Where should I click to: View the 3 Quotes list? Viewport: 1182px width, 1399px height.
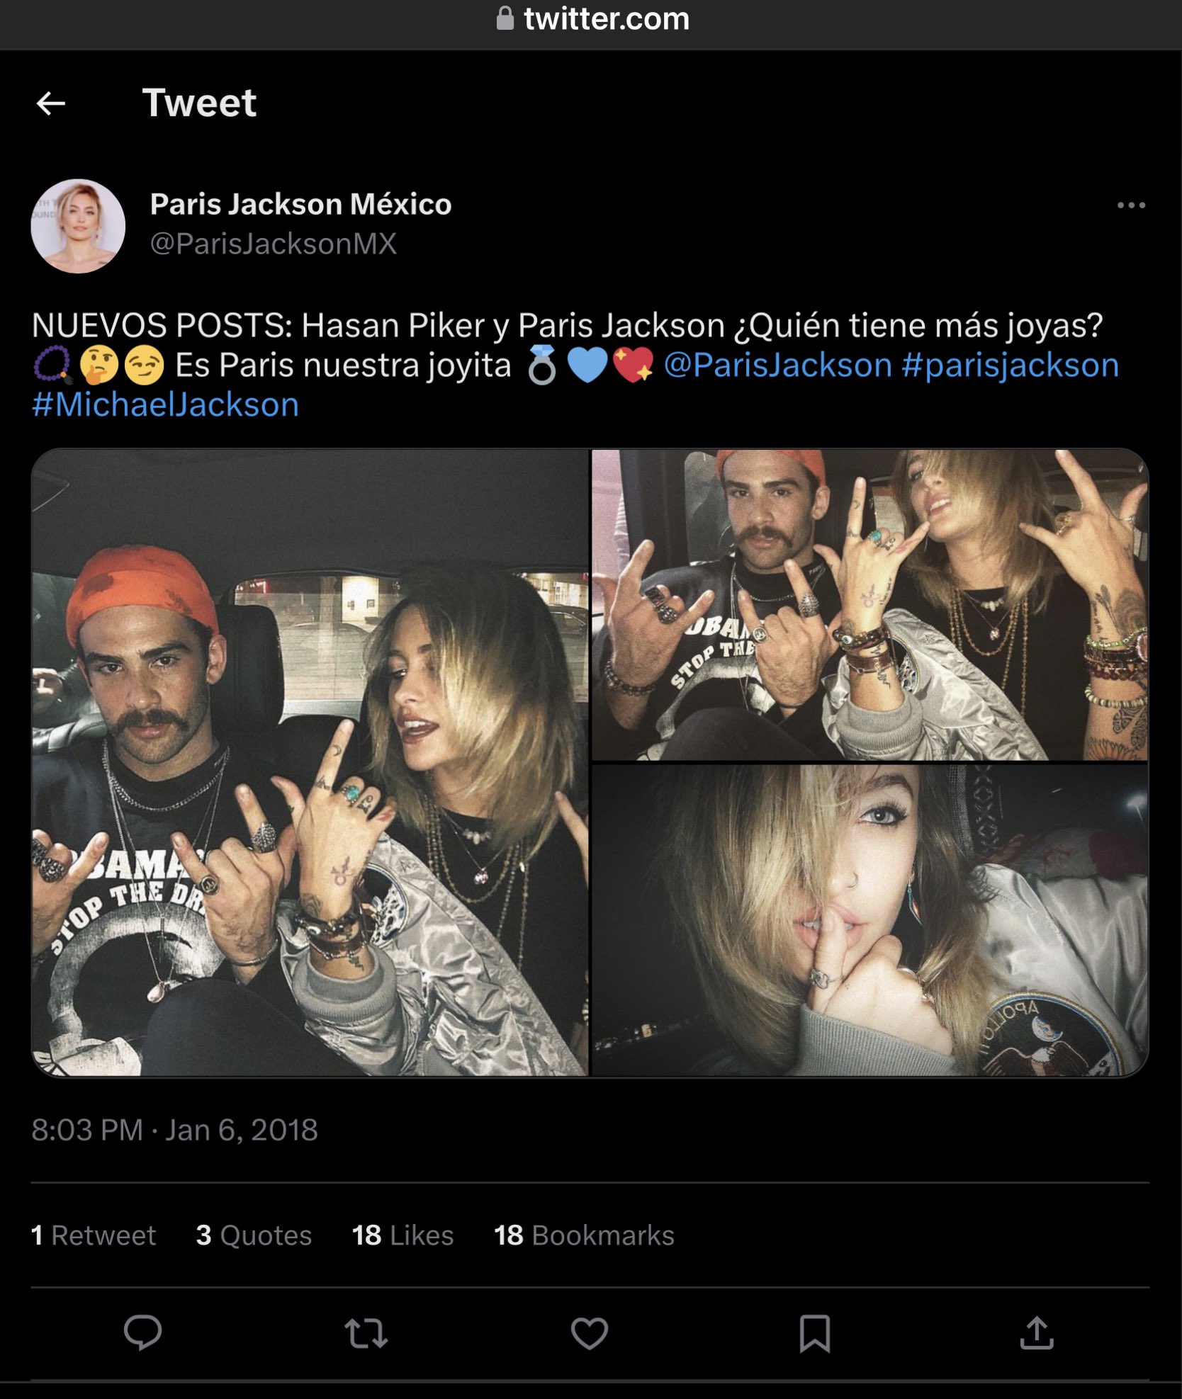(254, 1235)
